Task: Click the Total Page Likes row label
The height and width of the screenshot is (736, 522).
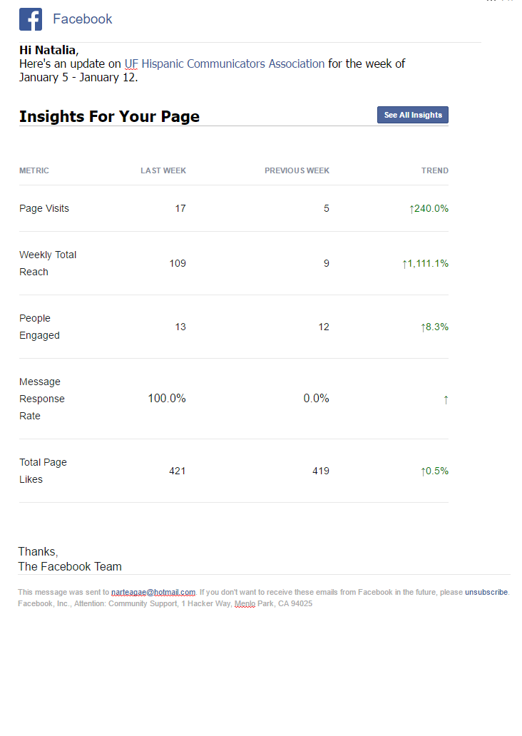Action: (x=43, y=471)
